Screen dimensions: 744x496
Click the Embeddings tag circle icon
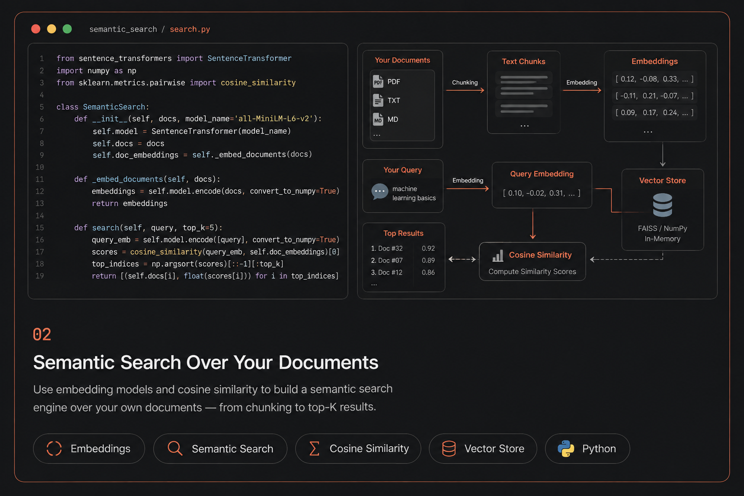54,449
